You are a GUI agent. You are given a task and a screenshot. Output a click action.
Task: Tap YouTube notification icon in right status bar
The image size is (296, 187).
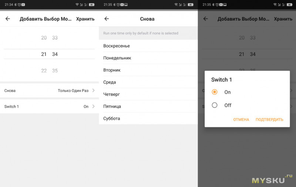point(221,4)
